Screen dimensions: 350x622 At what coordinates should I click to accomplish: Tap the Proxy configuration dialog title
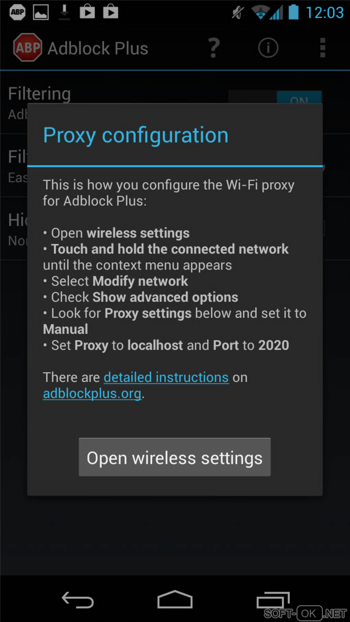click(136, 135)
